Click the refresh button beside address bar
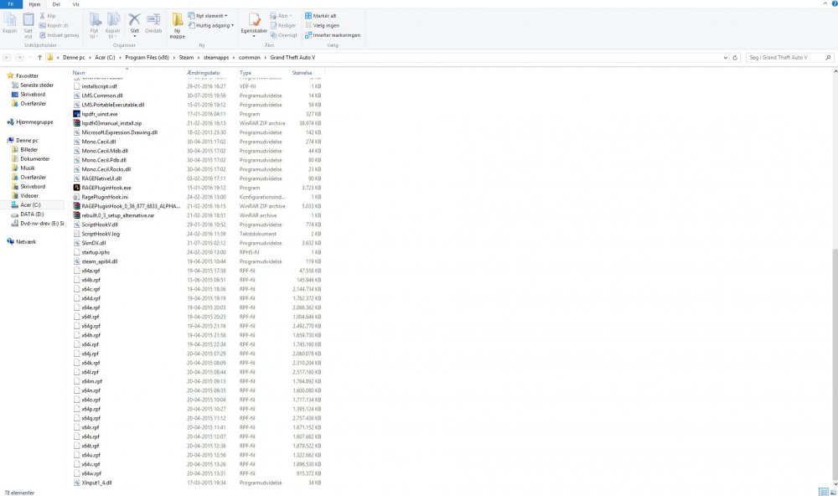The height and width of the screenshot is (496, 838). (736, 57)
